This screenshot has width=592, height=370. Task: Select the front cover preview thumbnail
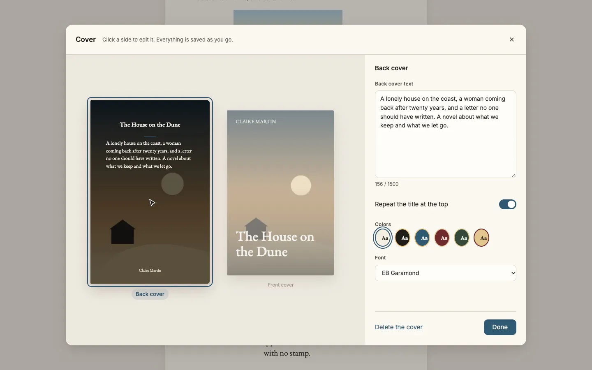click(x=281, y=193)
